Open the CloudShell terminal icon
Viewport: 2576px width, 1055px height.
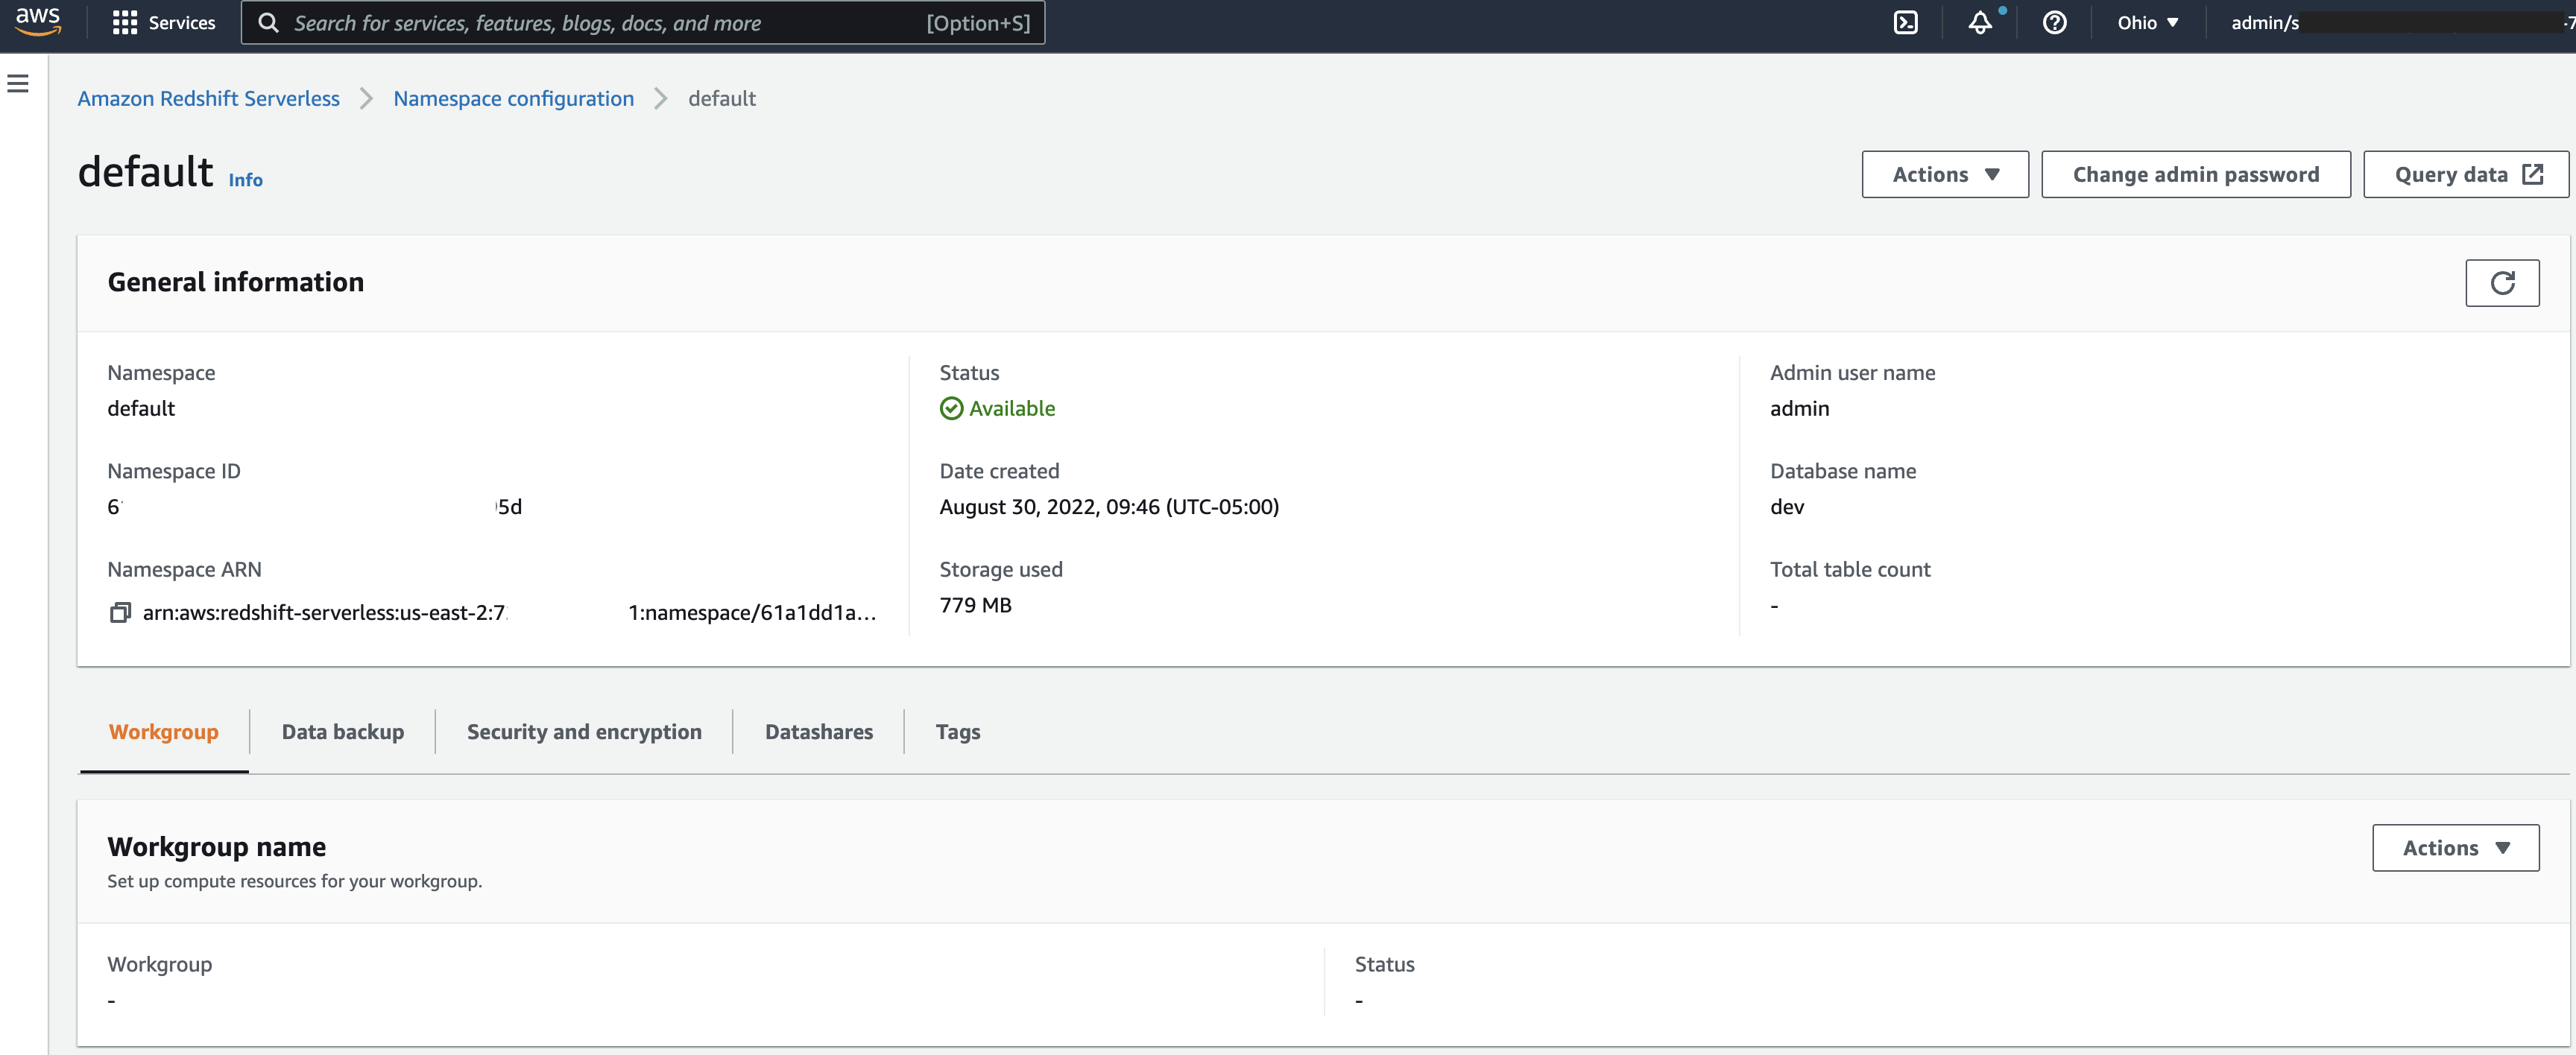[x=1905, y=22]
